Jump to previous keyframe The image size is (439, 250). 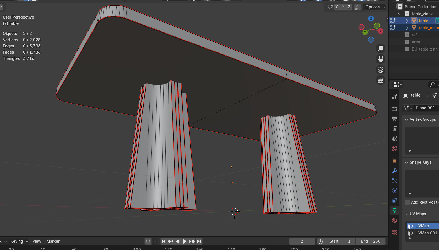click(x=171, y=241)
